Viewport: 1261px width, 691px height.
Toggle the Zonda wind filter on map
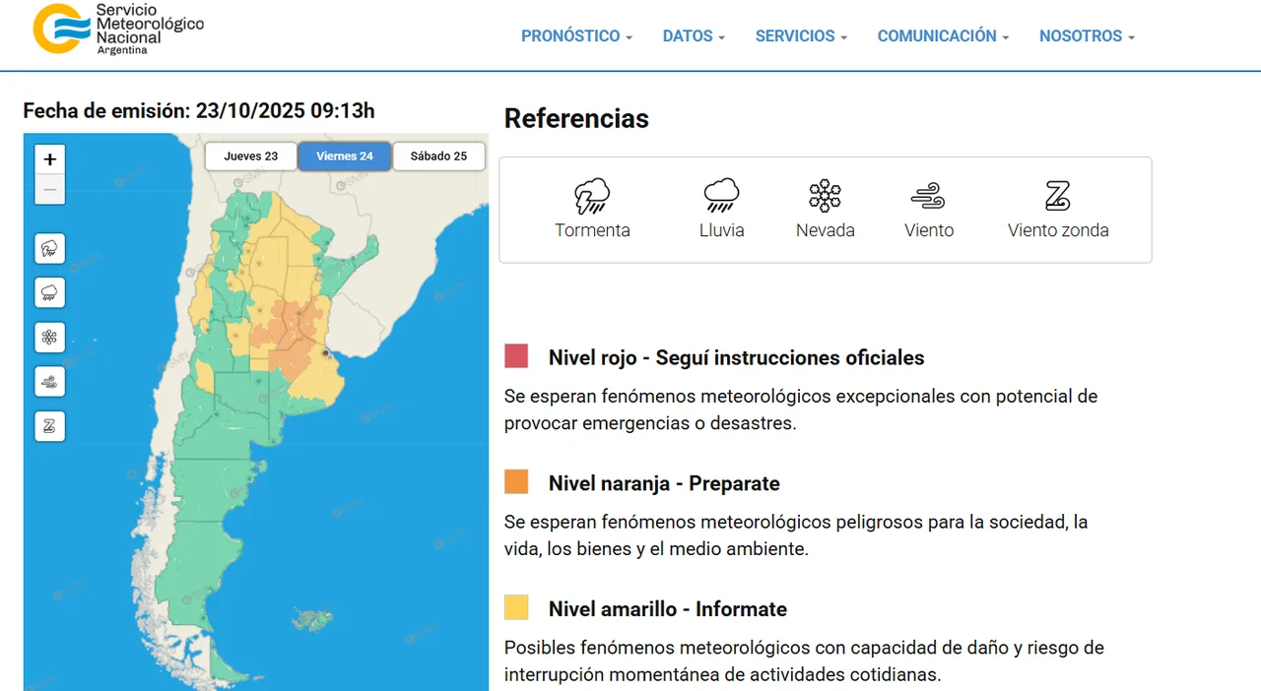[49, 426]
